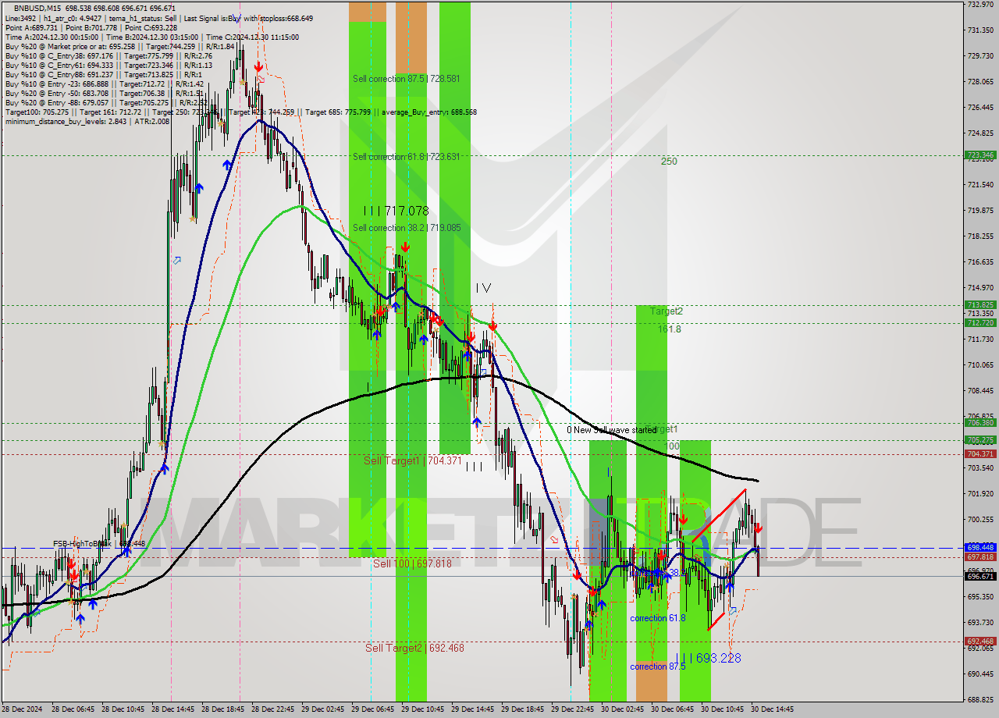This screenshot has height=718, width=999.
Task: Click the green 723.346 price tag
Action: [980, 155]
